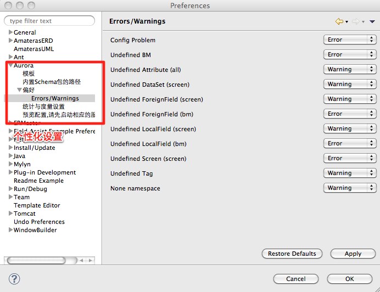The image size is (380, 292).
Task: Click in the filter text field
Action: (x=49, y=21)
